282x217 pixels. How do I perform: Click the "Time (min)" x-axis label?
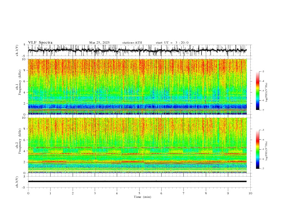[142, 197]
